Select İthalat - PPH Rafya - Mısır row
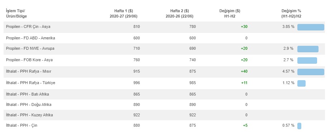330x136 pixels. coord(164,72)
